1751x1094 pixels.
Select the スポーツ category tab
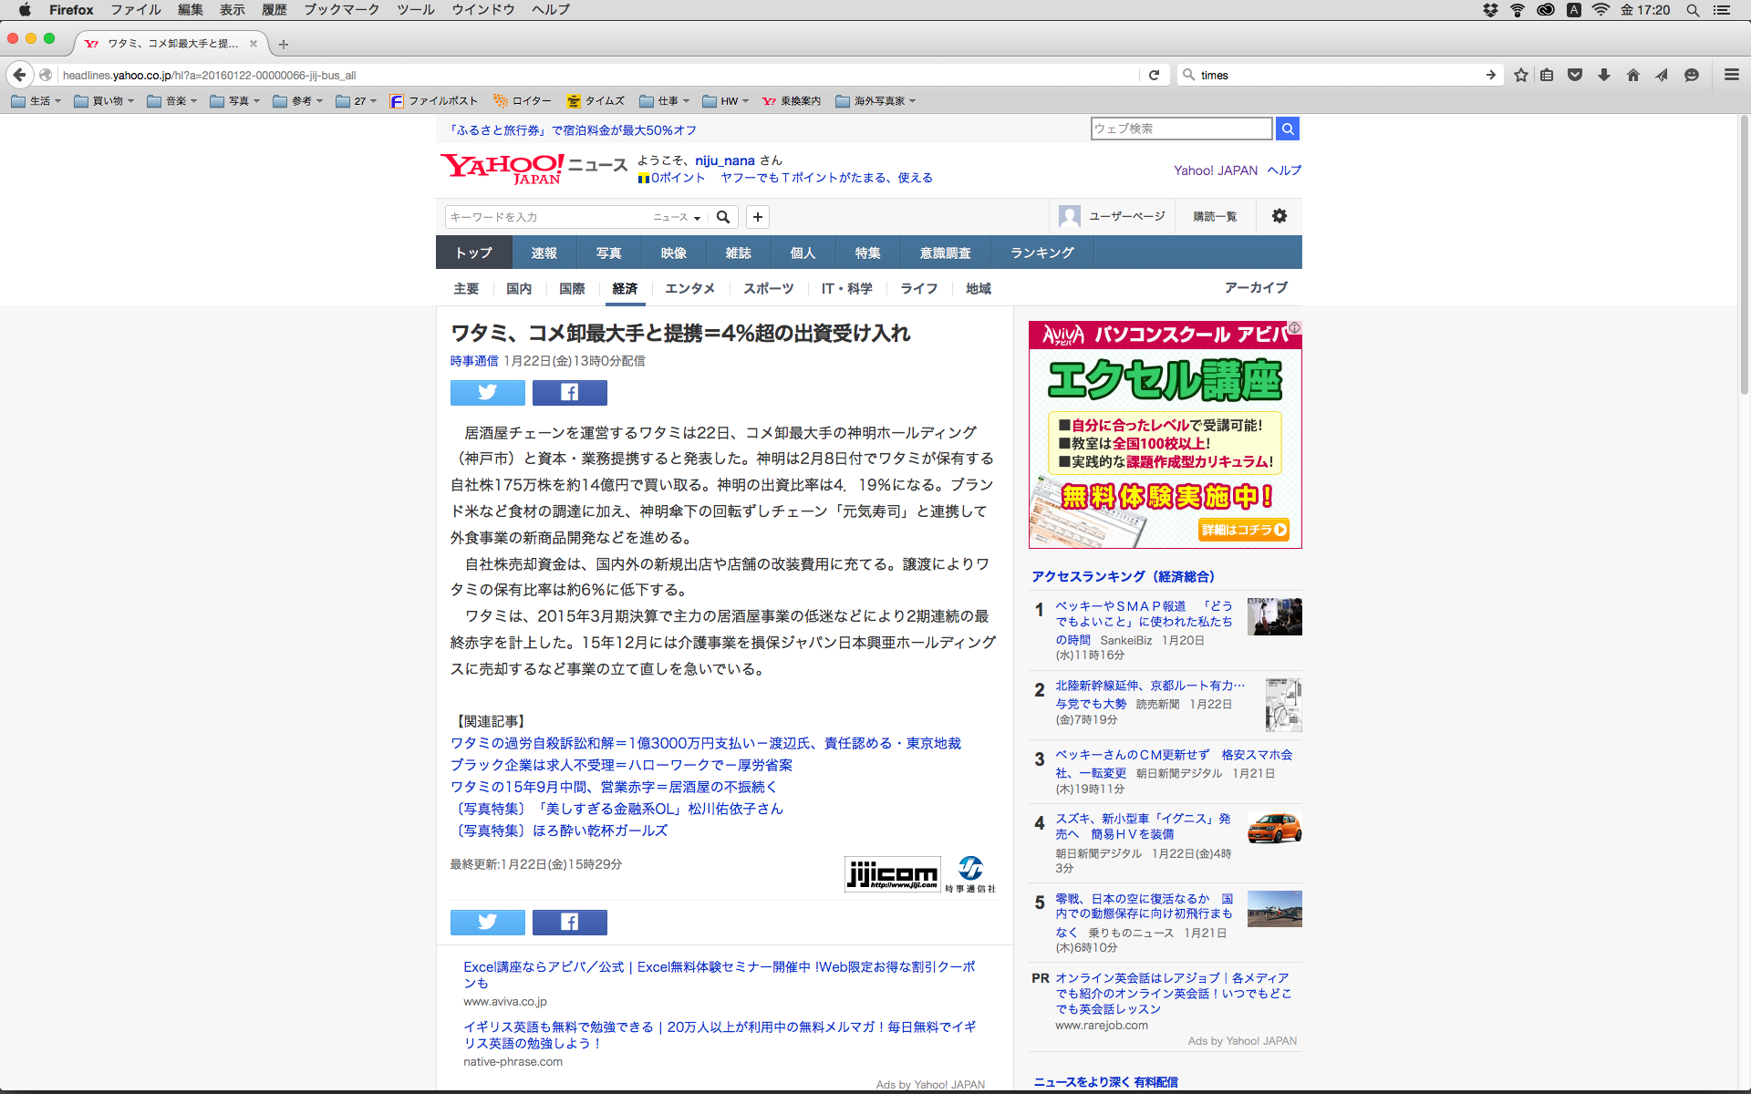(x=768, y=288)
